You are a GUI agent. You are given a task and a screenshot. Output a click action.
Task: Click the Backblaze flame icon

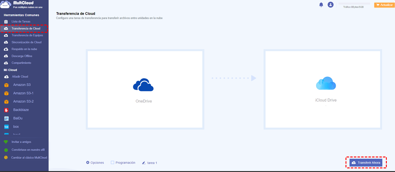(6, 110)
